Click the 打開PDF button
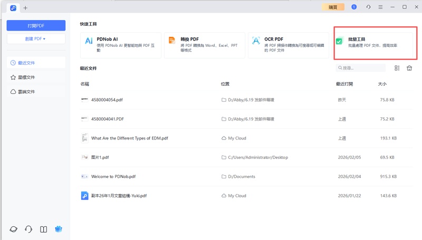The width and height of the screenshot is (422, 240). (x=36, y=25)
